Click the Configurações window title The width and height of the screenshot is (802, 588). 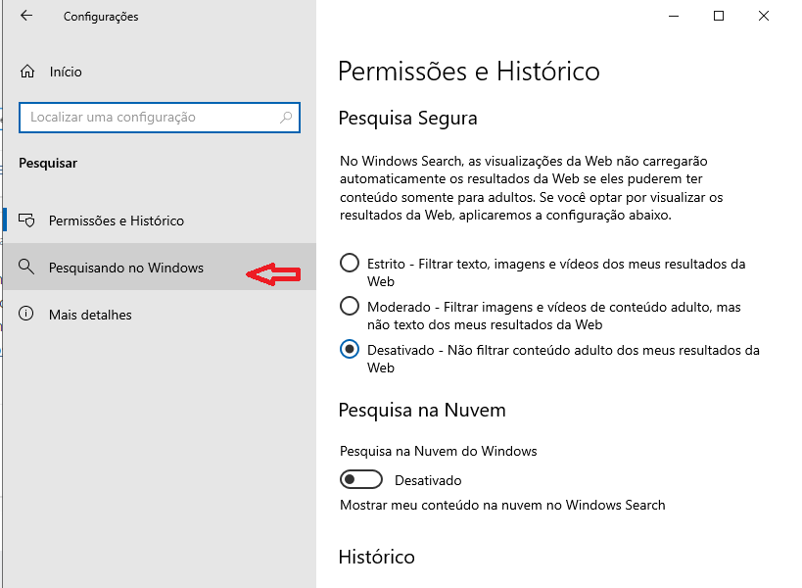coord(101,17)
